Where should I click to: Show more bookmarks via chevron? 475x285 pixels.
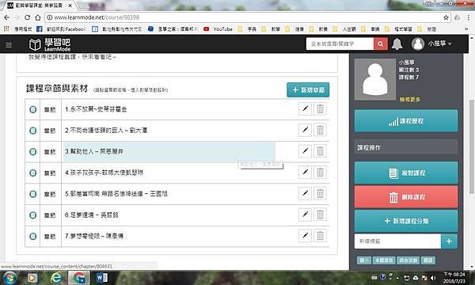pyautogui.click(x=467, y=29)
